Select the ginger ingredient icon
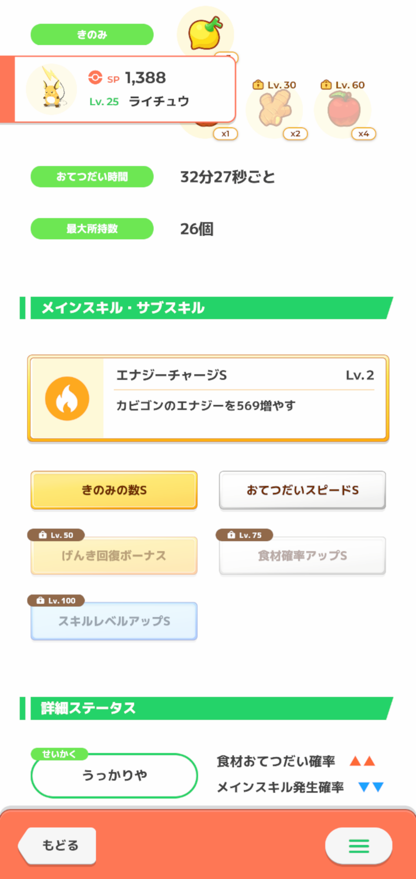The height and width of the screenshot is (879, 416). [x=275, y=110]
